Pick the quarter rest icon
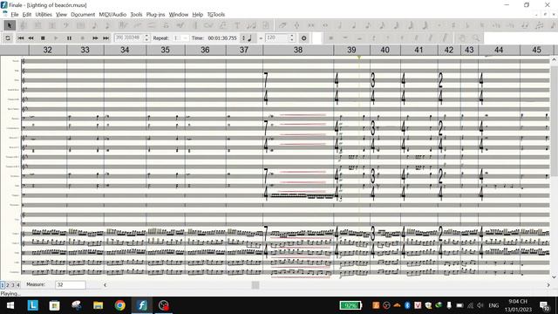 click(x=374, y=38)
